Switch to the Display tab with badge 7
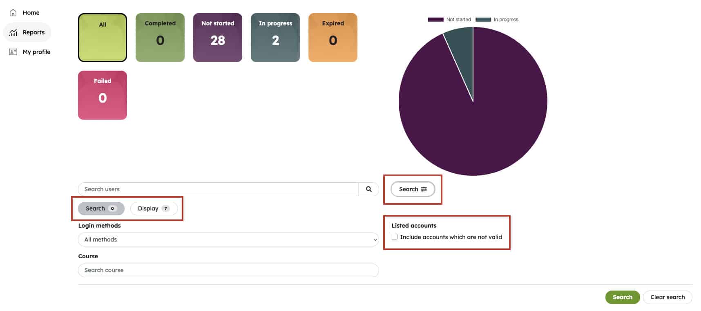 click(154, 208)
